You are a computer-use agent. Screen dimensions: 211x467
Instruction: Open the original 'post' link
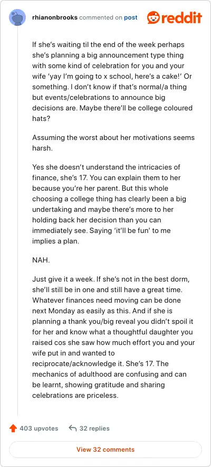coord(131,17)
